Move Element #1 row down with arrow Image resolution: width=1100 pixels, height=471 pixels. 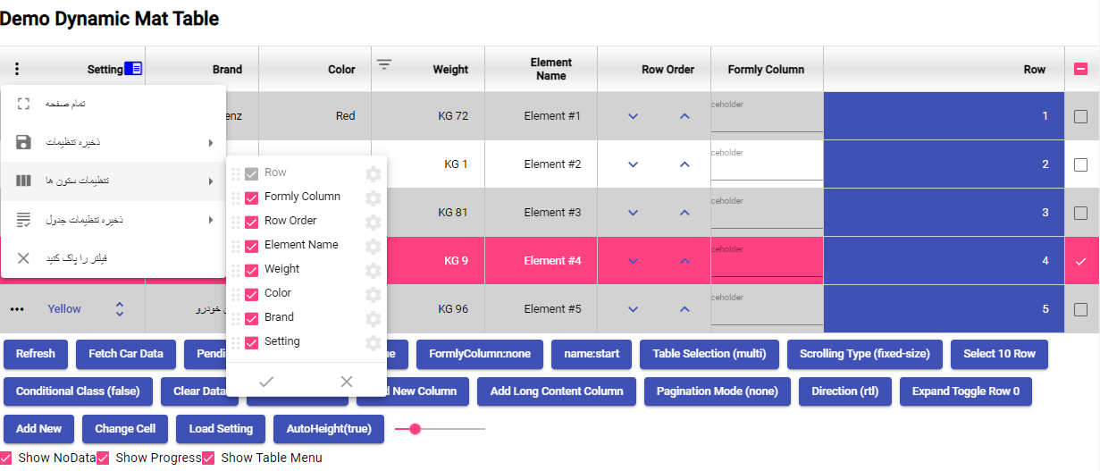[x=634, y=116]
